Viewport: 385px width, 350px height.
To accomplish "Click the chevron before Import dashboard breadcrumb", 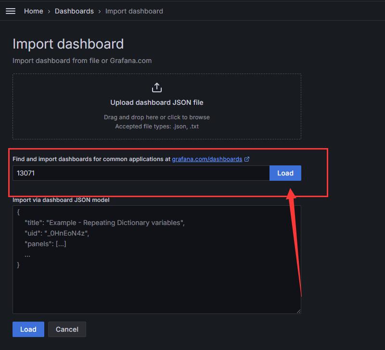I will pos(100,12).
